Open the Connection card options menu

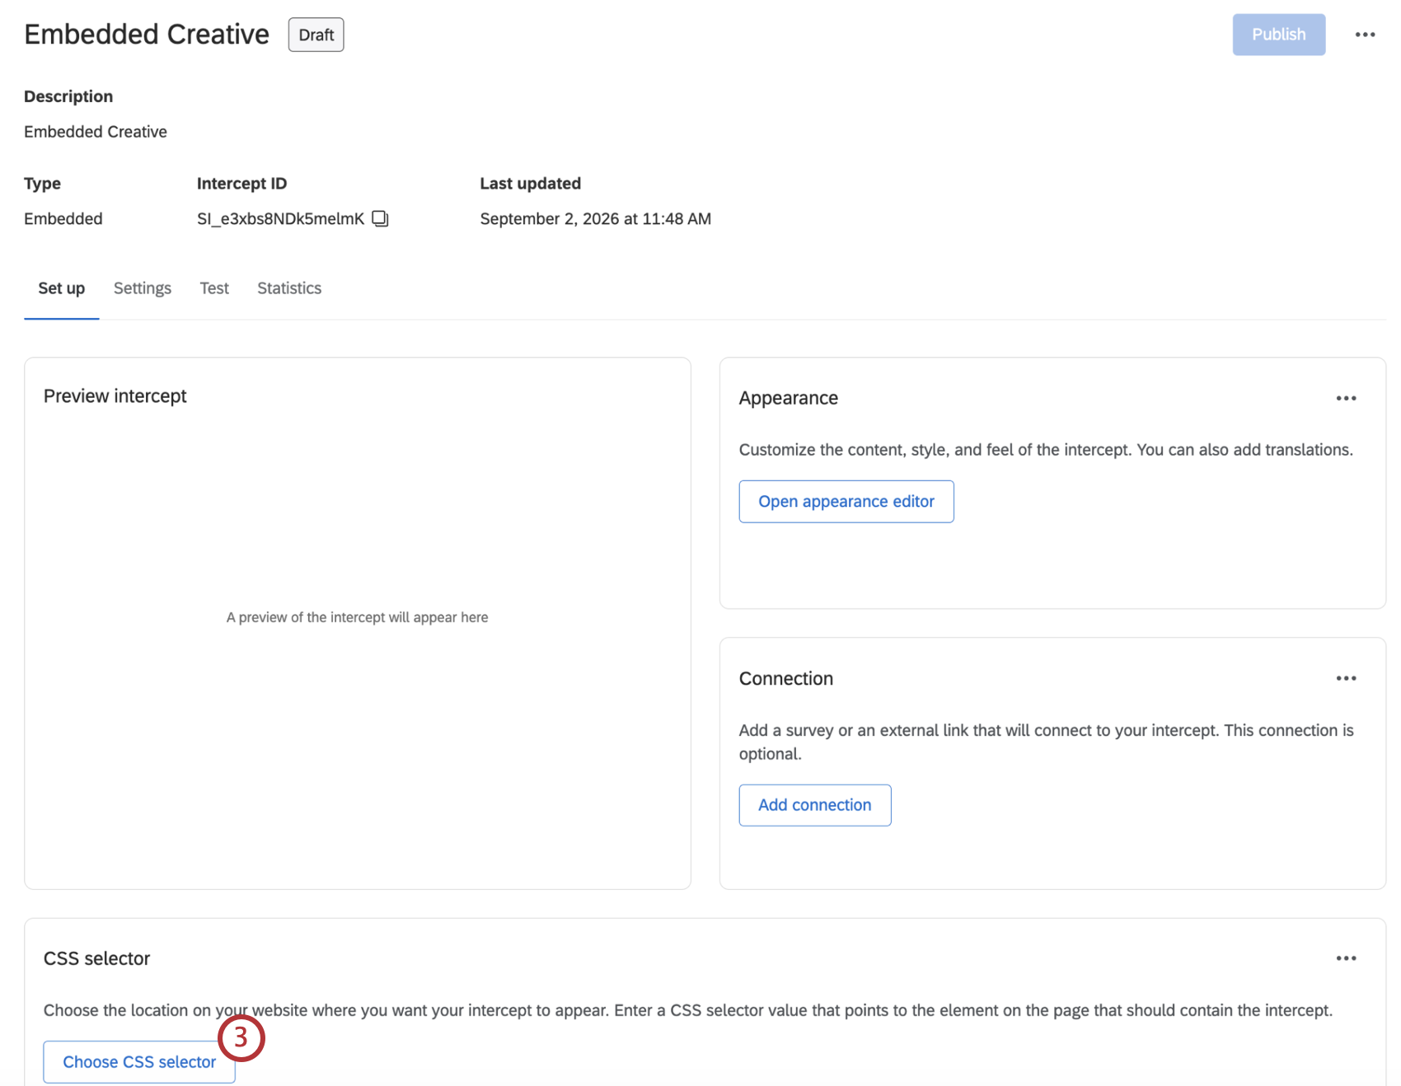(1346, 678)
